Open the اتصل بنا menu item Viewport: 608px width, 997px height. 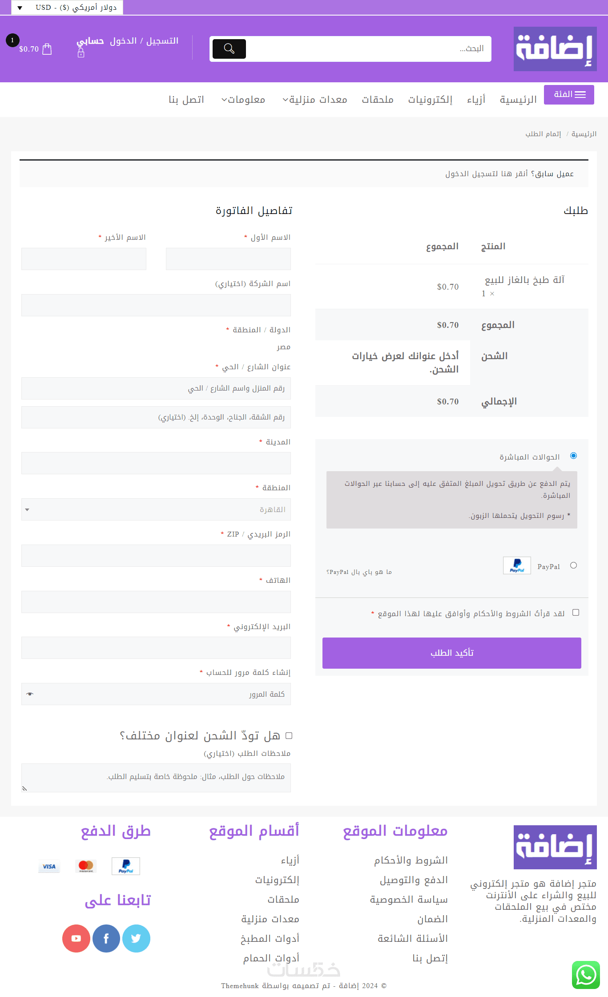(x=186, y=100)
